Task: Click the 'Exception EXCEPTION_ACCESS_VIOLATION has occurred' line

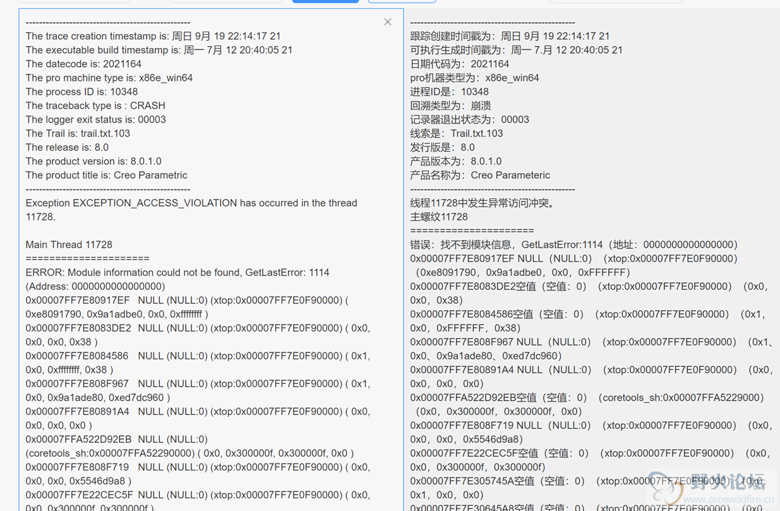Action: tap(191, 203)
